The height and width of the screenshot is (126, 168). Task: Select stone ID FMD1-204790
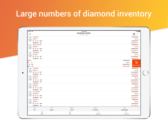[37, 45]
